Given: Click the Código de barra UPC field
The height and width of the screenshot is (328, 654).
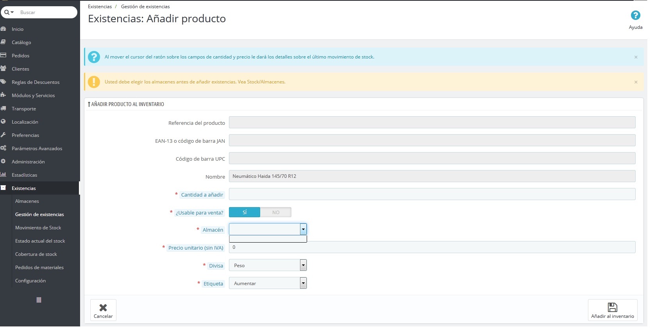Looking at the screenshot, I should 432,158.
